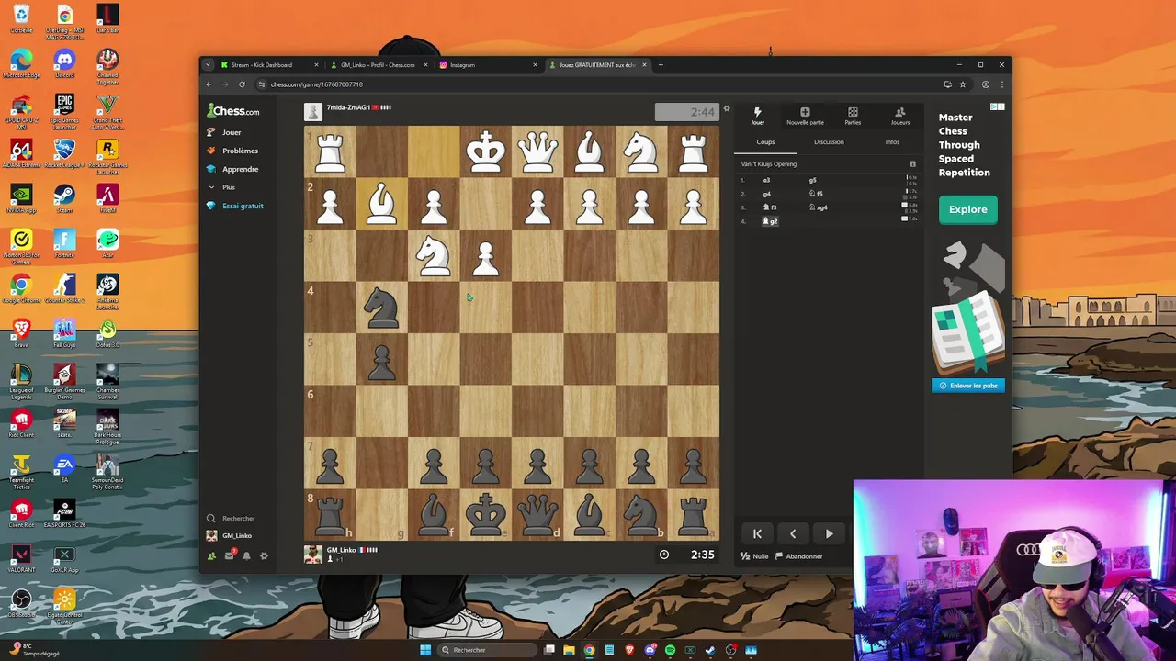Open the notifications bell in sidebar

(246, 555)
